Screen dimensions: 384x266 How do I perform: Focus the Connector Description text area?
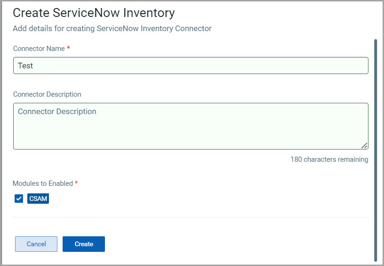pyautogui.click(x=191, y=130)
